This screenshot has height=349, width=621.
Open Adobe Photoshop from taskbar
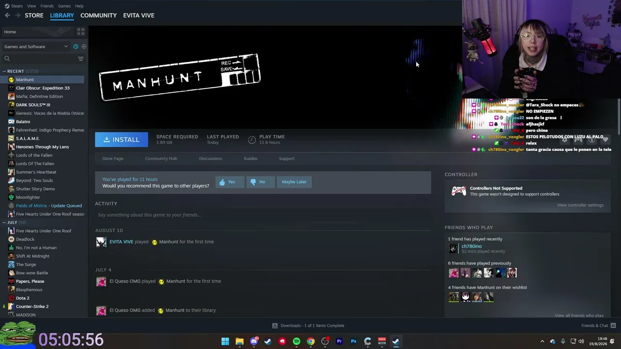[x=353, y=341]
